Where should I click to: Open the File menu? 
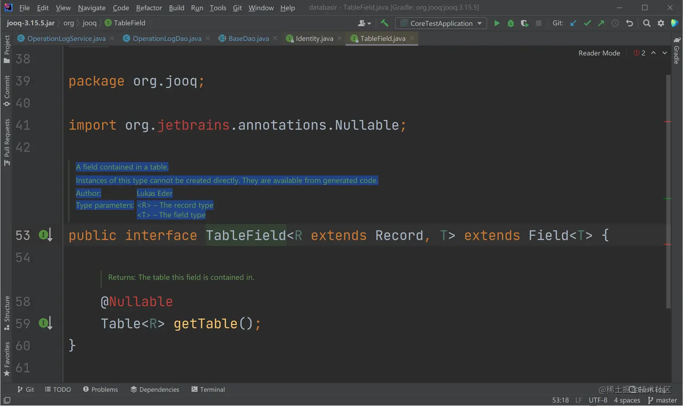(x=24, y=8)
